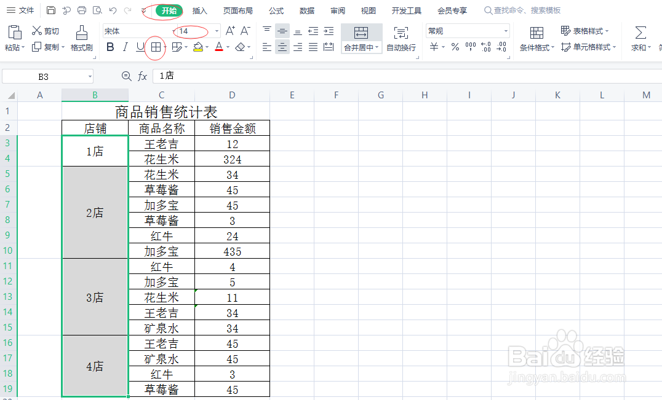Viewport: 662px width, 400px height.
Task: Click the AutoSum (求和) sigma icon
Action: [640, 33]
